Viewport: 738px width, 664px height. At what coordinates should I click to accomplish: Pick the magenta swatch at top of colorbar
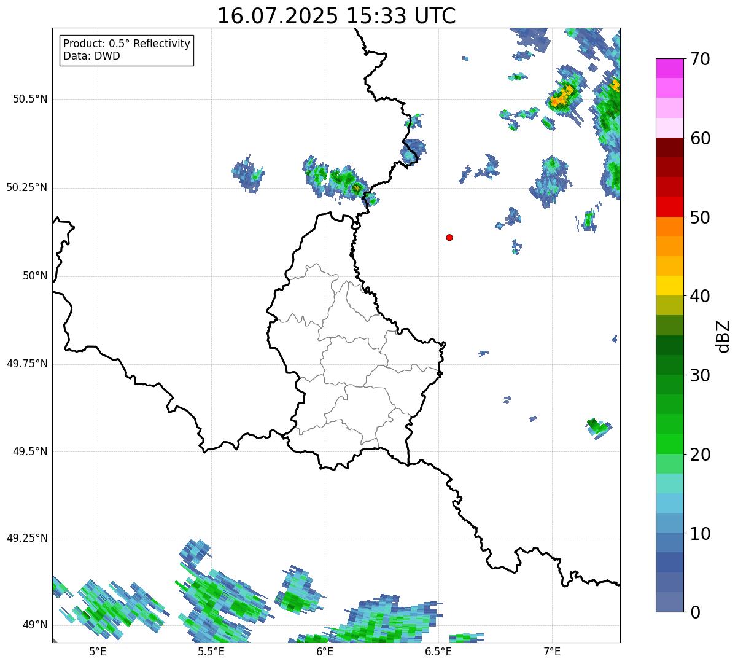[669, 68]
